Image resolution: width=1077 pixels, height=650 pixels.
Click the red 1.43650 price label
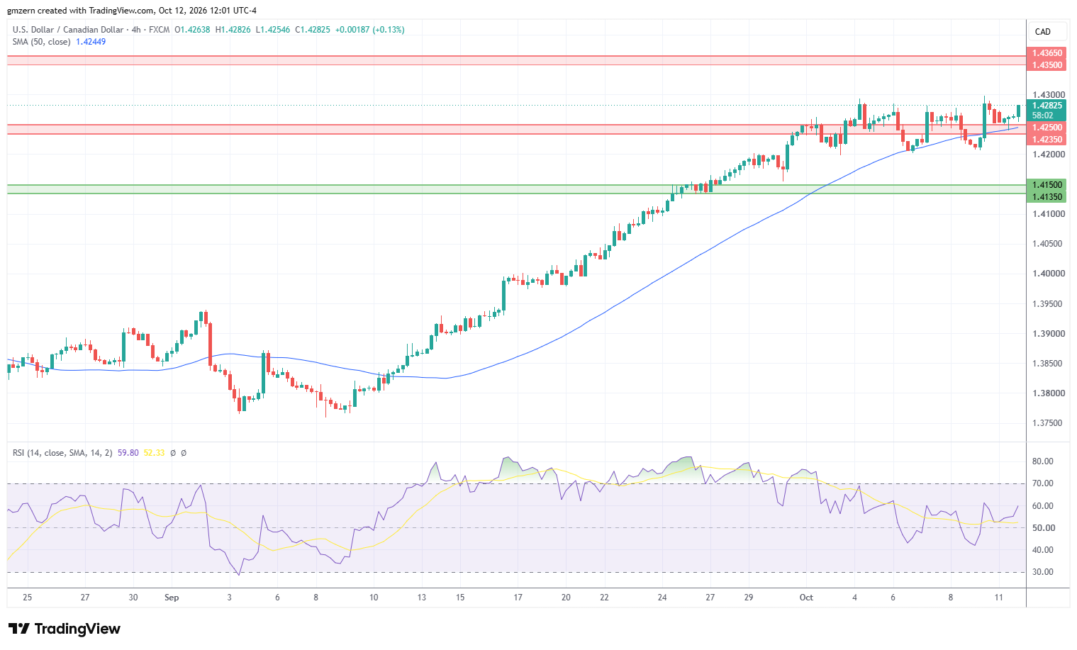pos(1047,53)
